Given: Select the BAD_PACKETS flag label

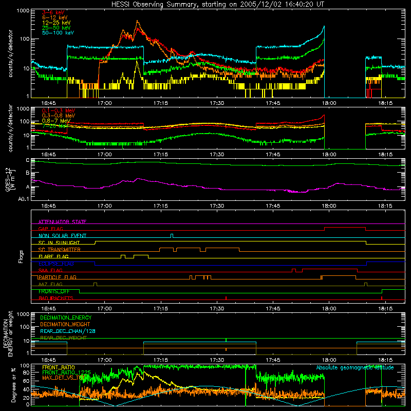Looking at the screenshot, I should [56, 298].
